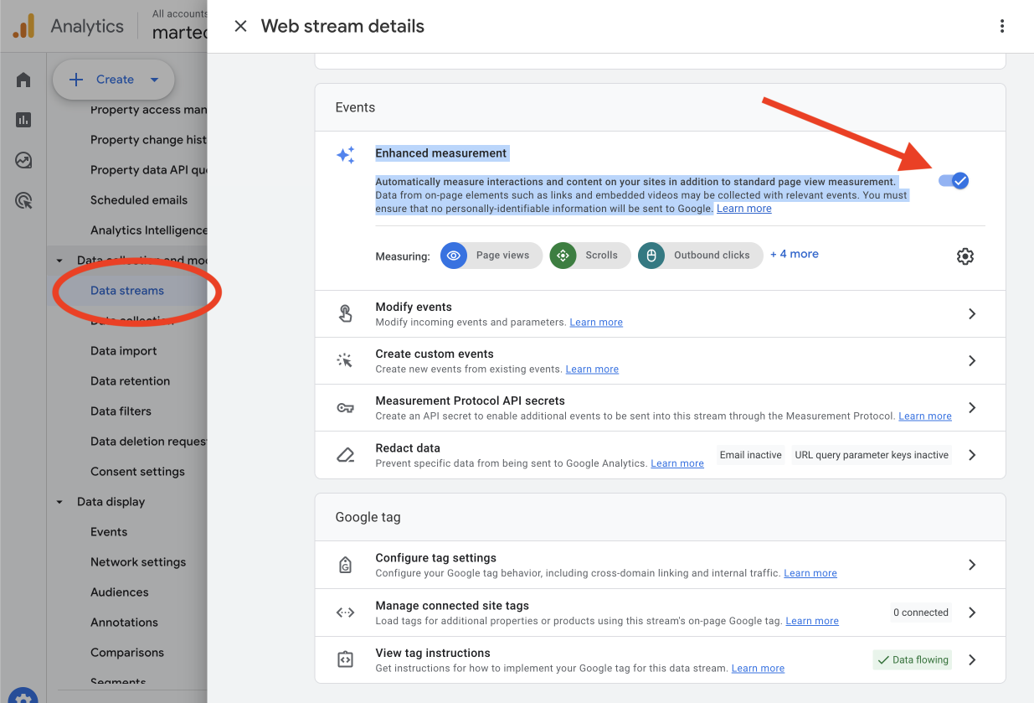1034x703 pixels.
Task: Collapse the Data display section
Action: click(x=59, y=502)
